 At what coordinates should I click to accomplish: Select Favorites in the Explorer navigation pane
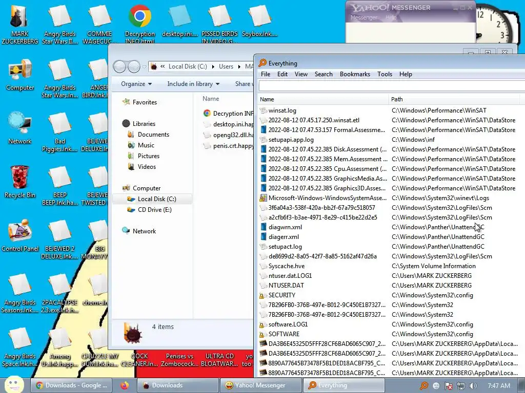click(x=144, y=102)
